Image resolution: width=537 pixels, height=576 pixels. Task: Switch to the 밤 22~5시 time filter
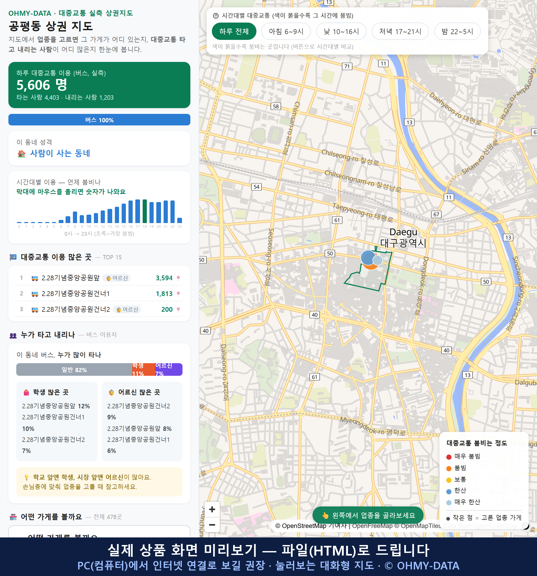(457, 31)
